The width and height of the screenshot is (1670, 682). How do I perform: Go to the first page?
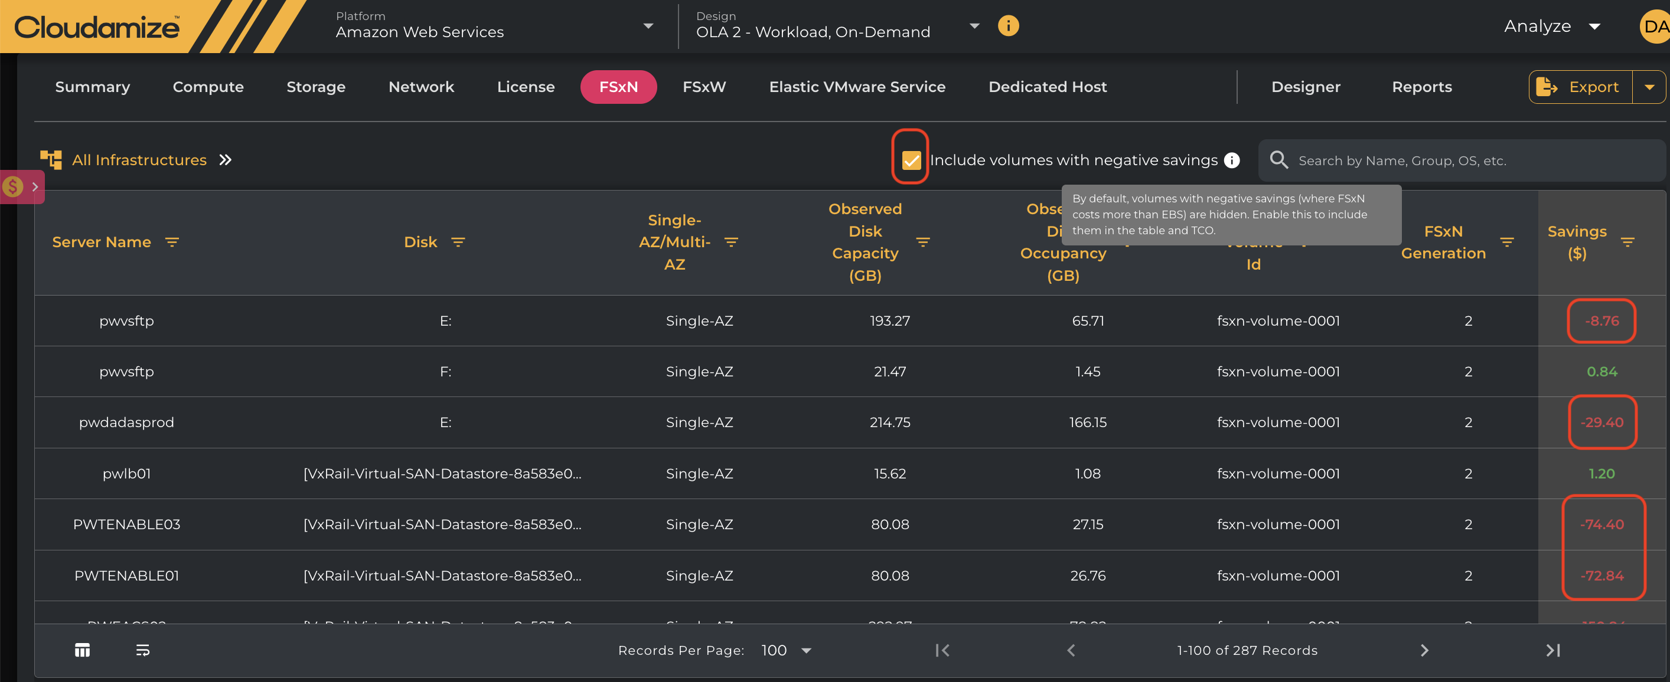click(x=942, y=650)
